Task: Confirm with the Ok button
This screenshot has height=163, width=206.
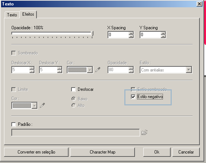Action: [x=157, y=152]
